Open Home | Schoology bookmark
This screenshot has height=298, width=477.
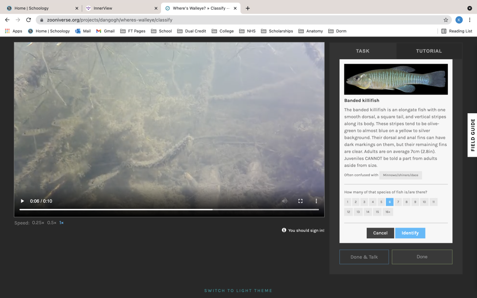[x=49, y=31]
